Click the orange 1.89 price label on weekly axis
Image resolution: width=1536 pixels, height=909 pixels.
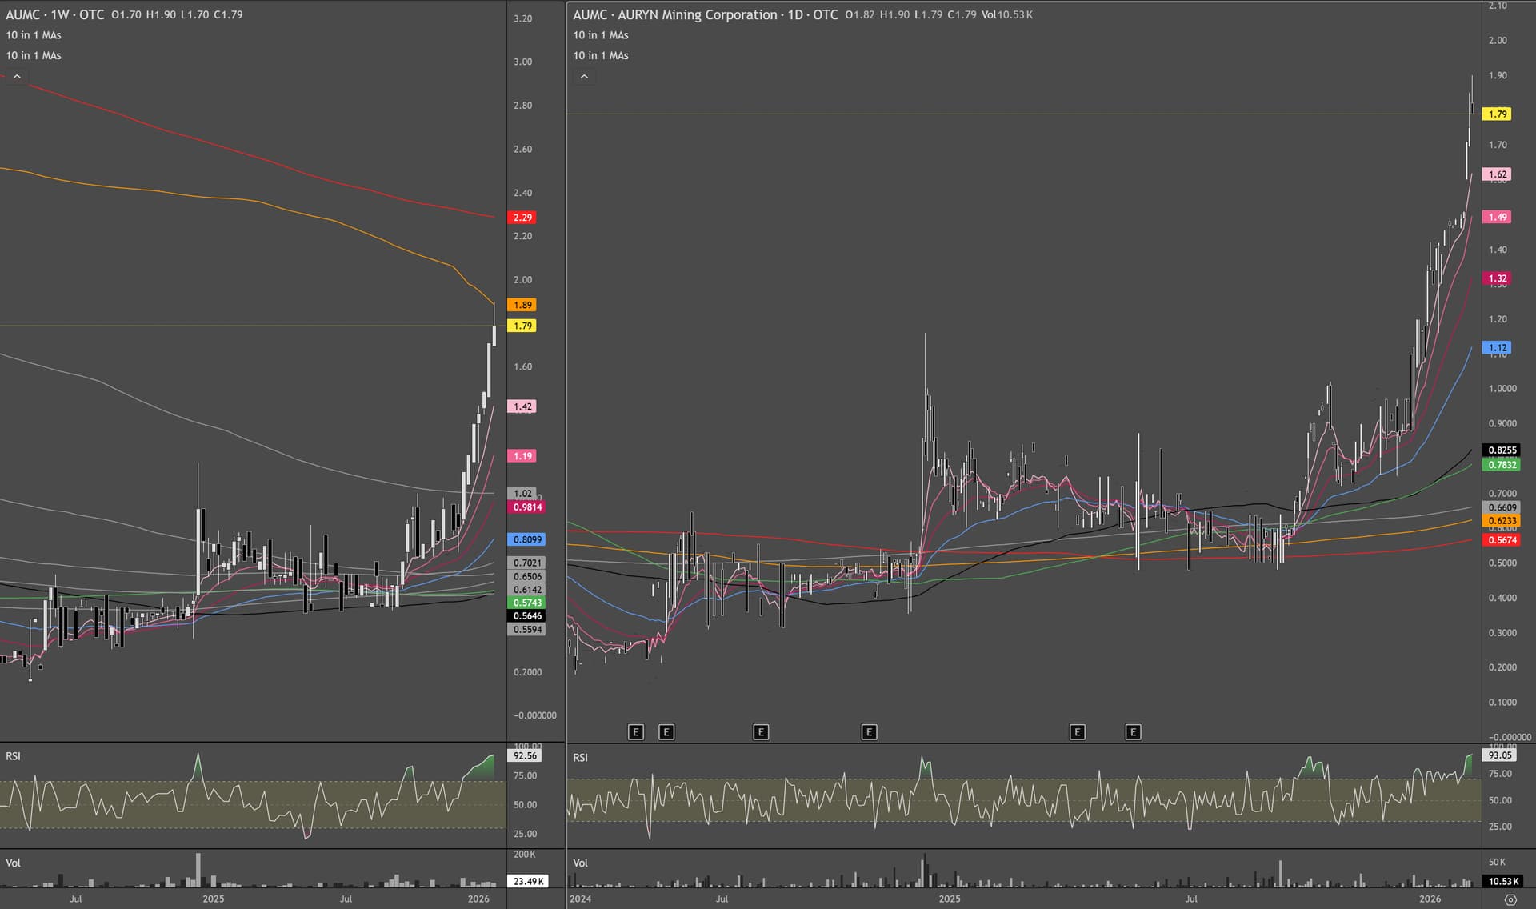tap(522, 305)
